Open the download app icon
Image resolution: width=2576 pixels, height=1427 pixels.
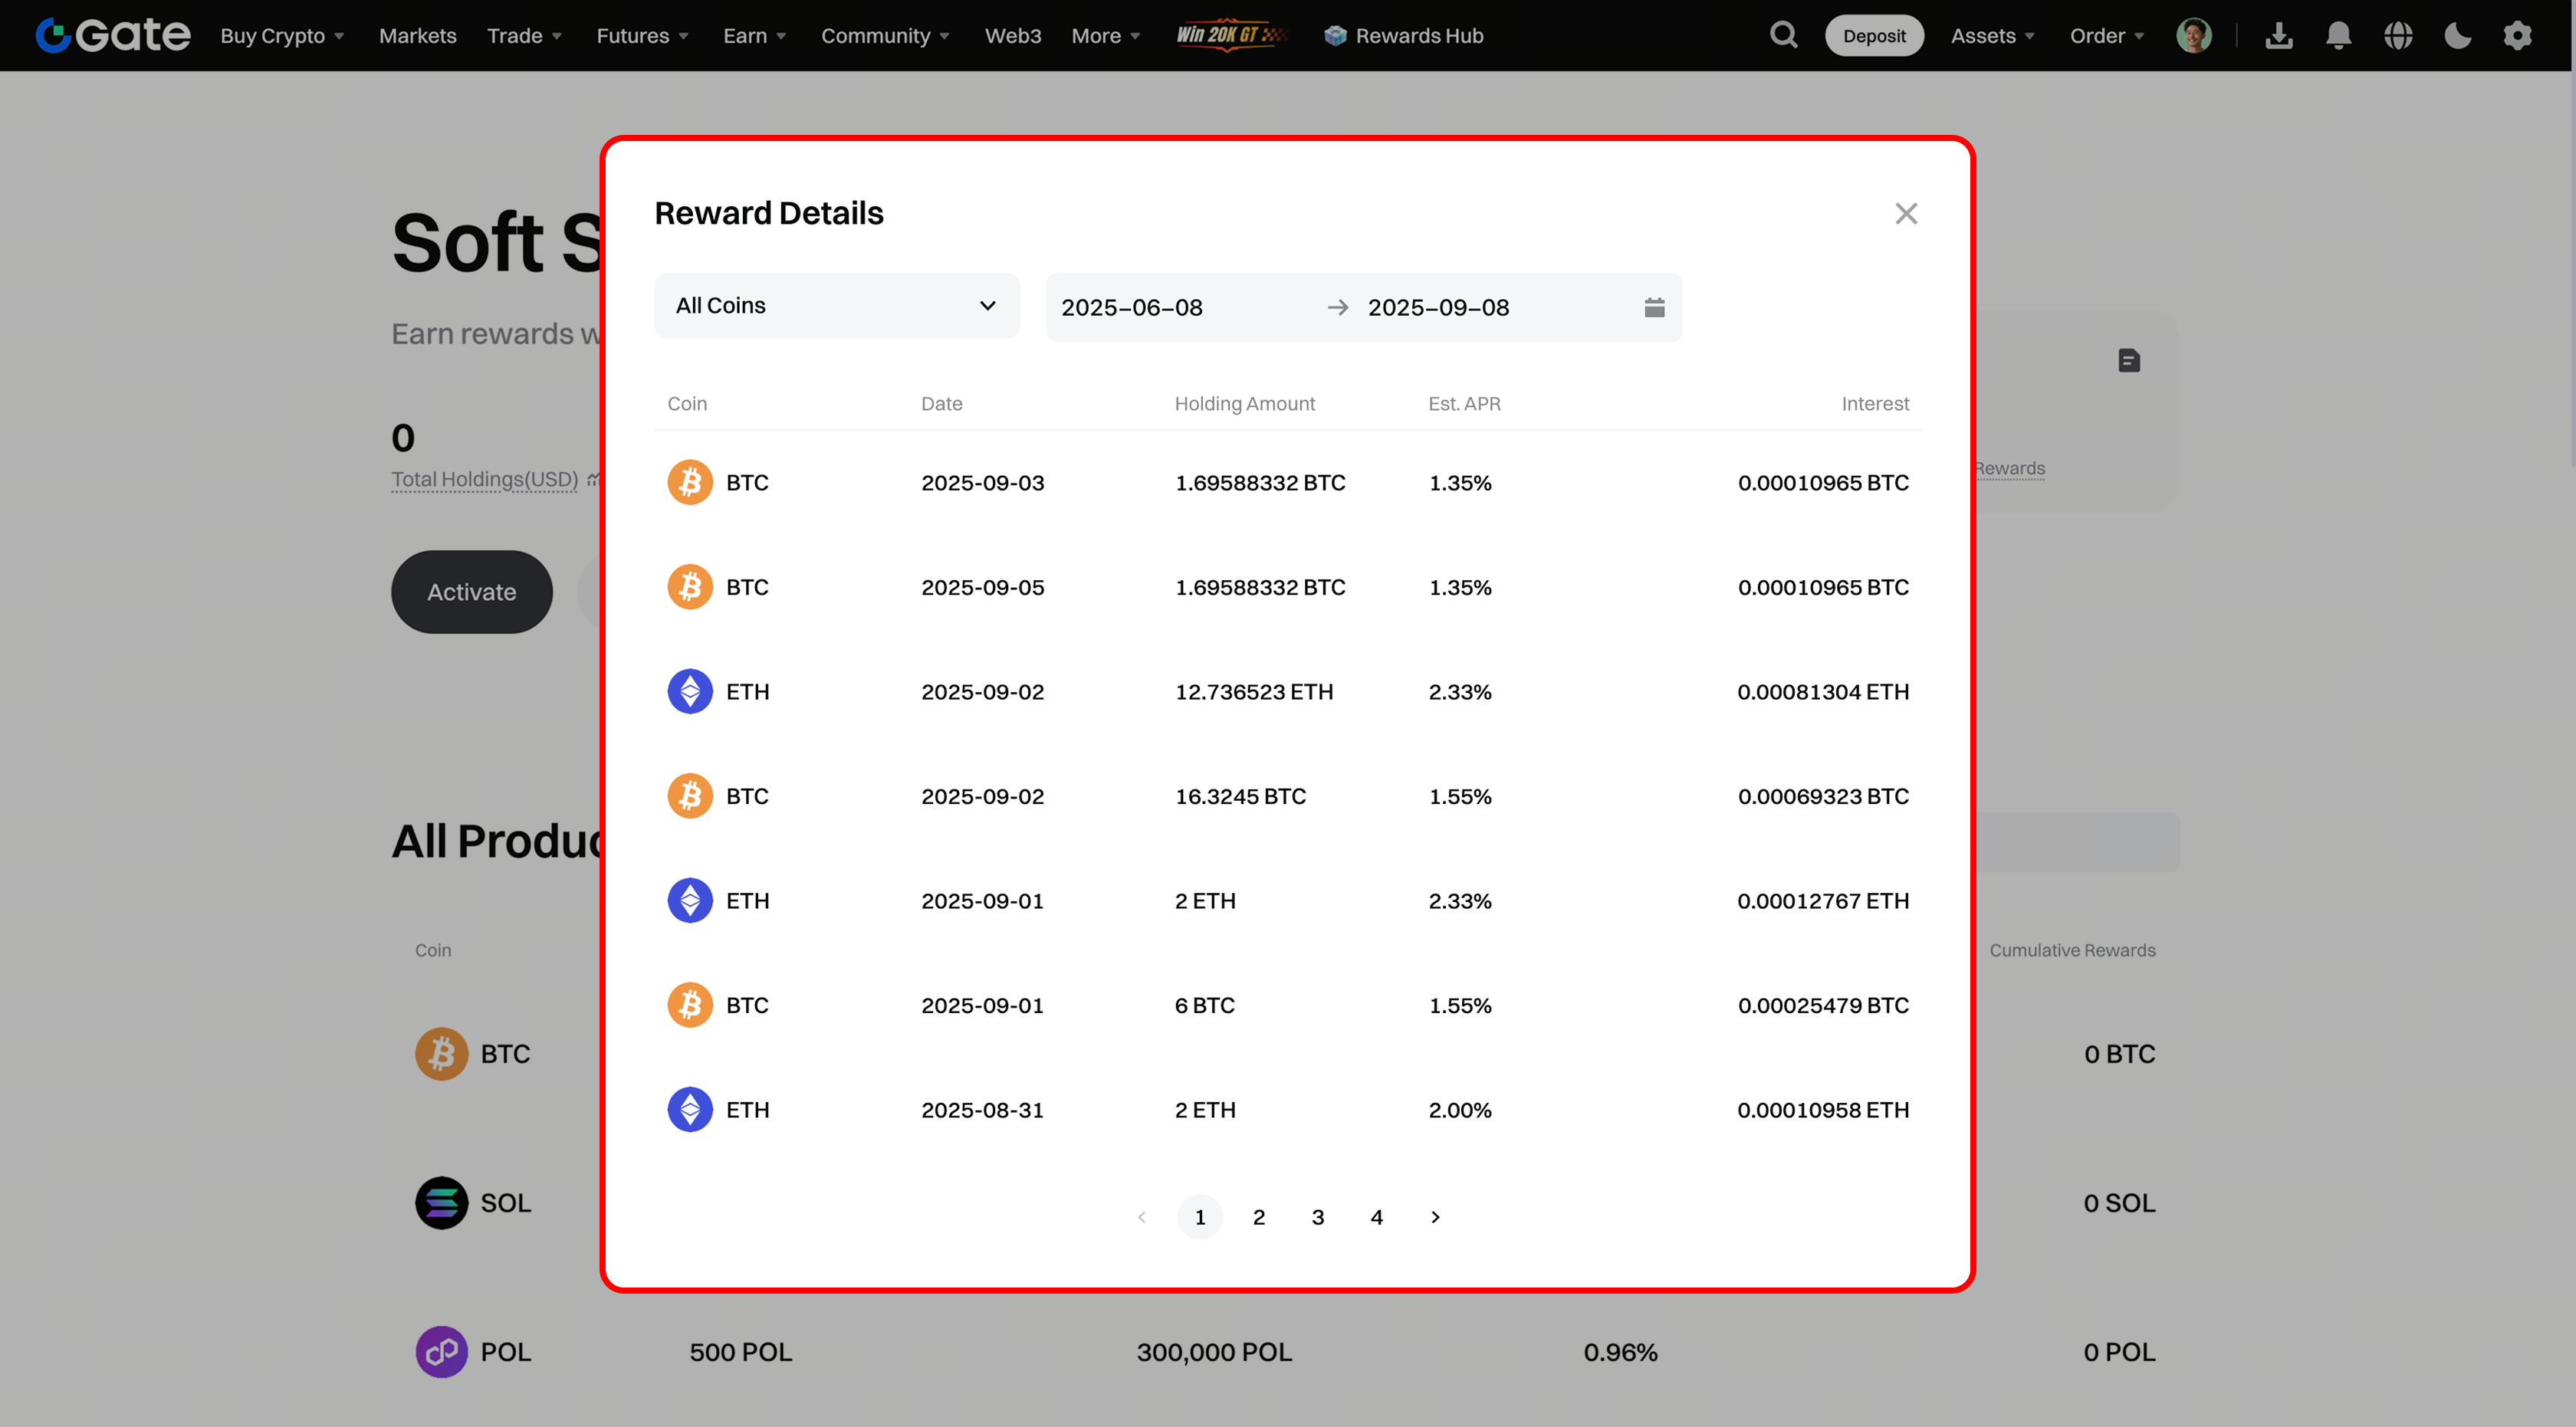[2279, 36]
